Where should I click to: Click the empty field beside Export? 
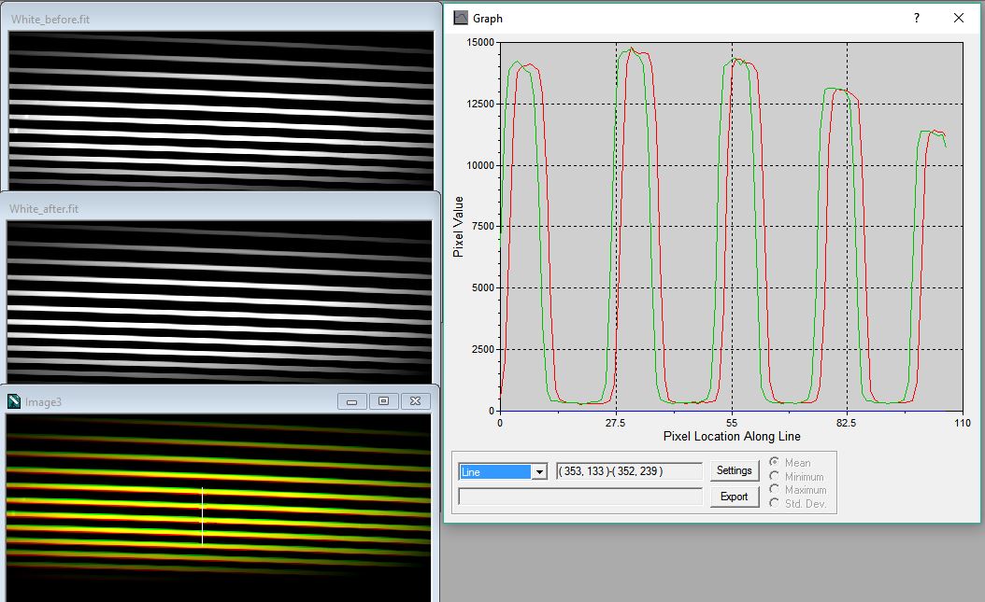[x=579, y=497]
